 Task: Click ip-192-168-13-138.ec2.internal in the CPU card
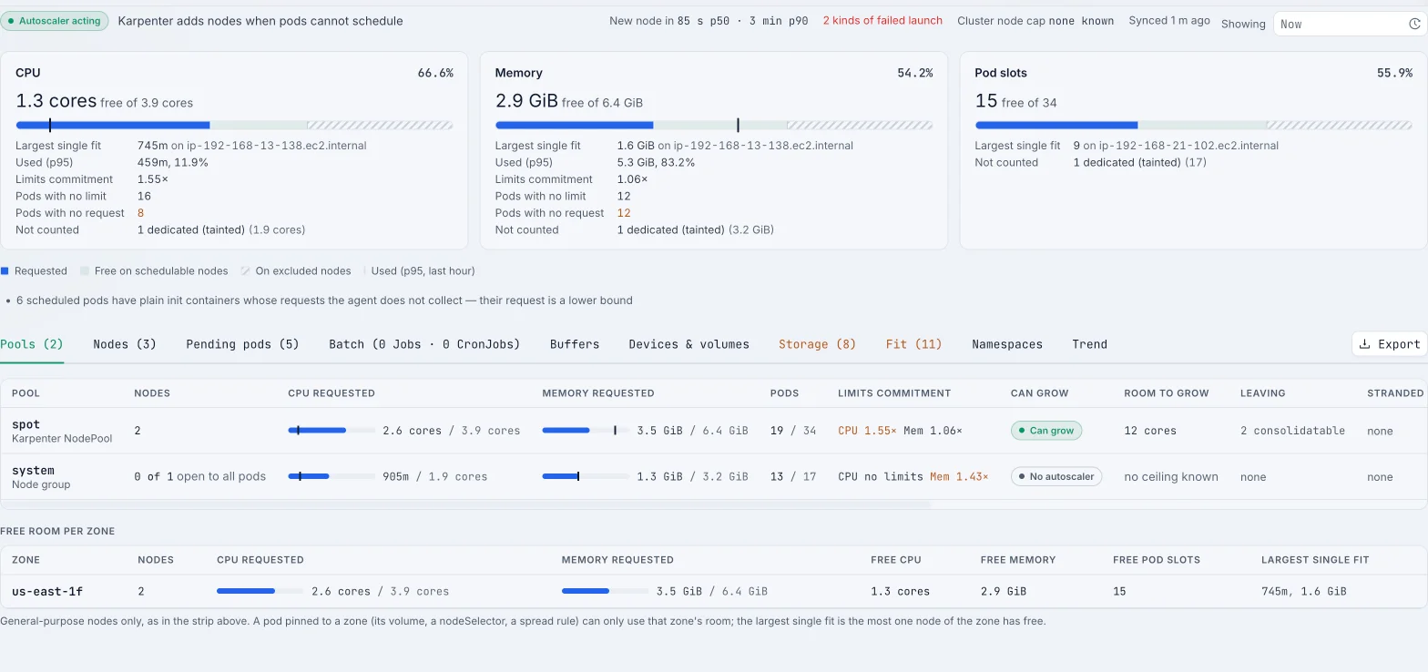tap(275, 146)
